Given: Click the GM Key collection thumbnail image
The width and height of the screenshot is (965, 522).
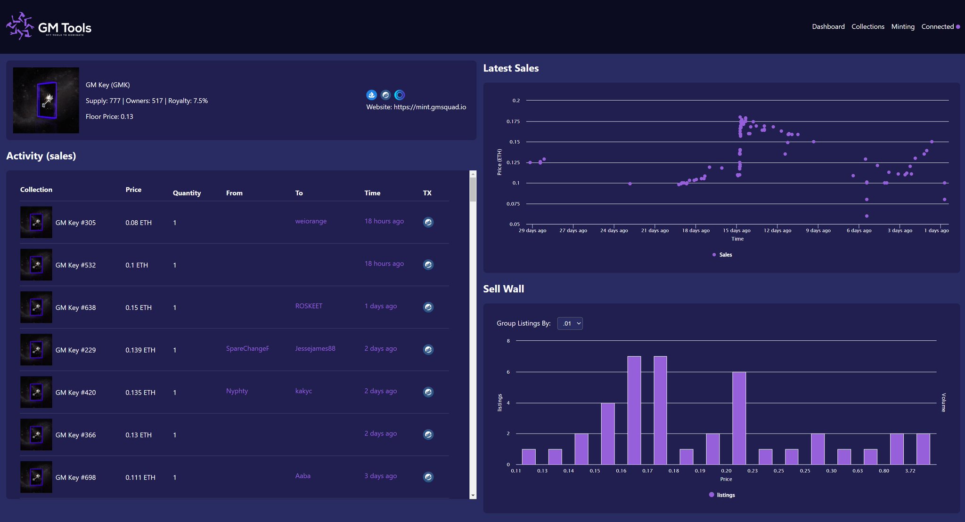Looking at the screenshot, I should click(x=46, y=100).
